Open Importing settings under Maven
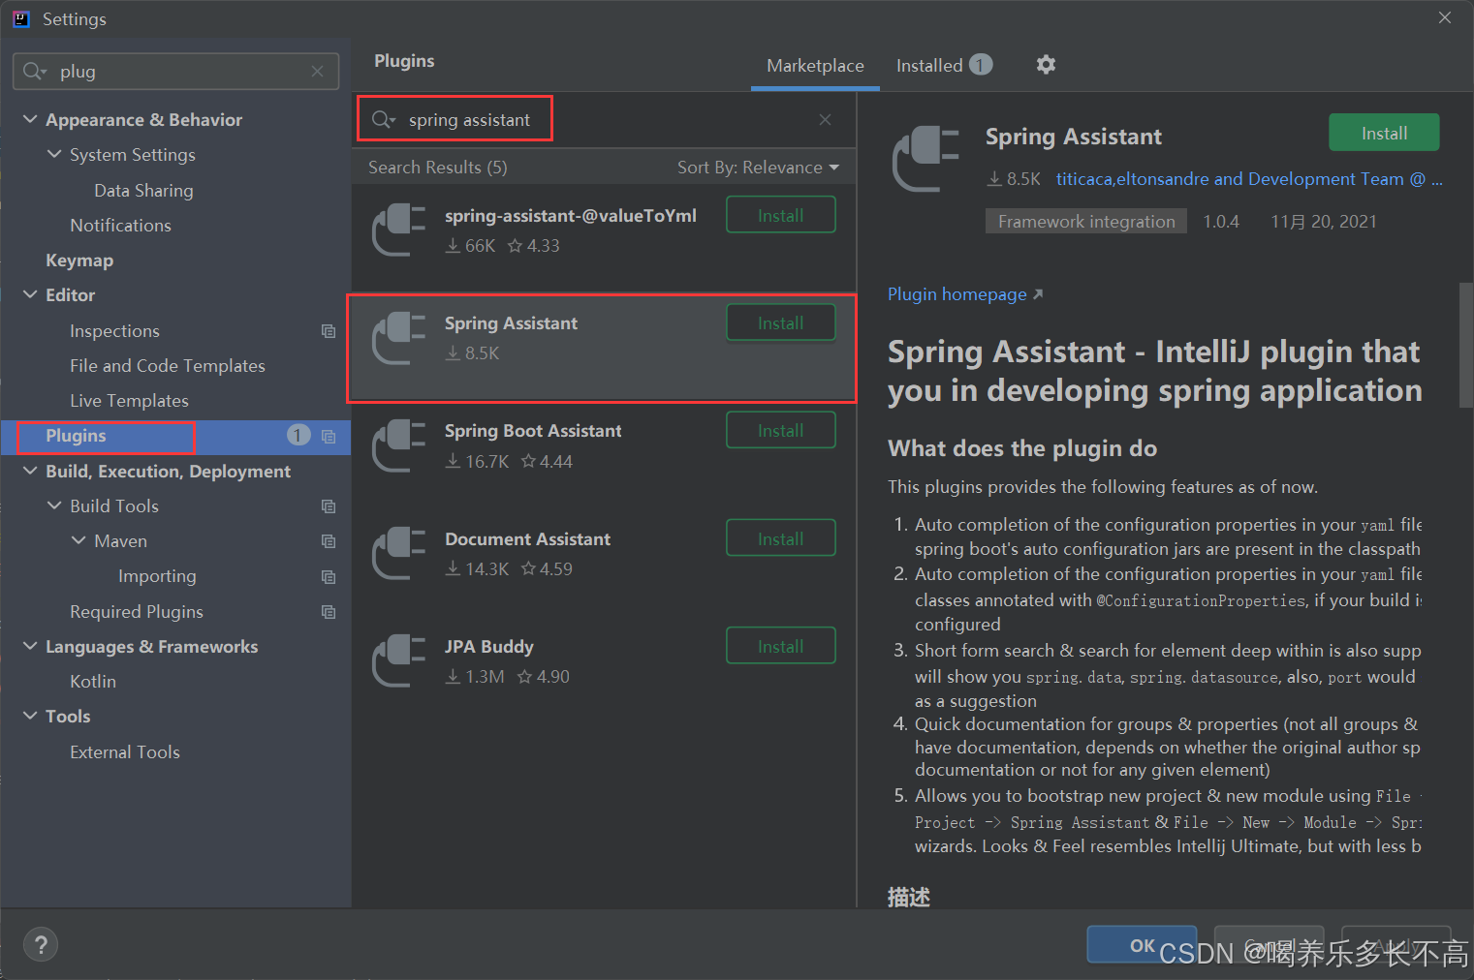The height and width of the screenshot is (980, 1474). [x=157, y=576]
